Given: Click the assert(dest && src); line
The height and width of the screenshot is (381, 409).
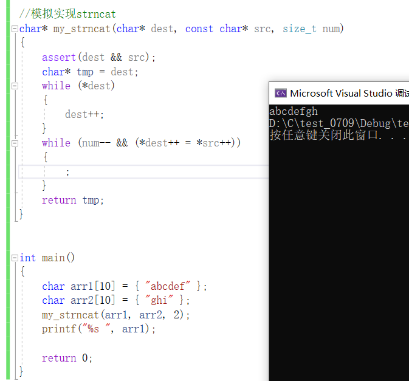Looking at the screenshot, I should coord(99,57).
